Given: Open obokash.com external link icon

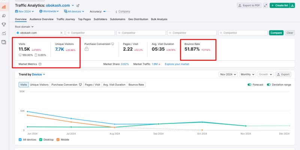Looking at the screenshot, I should 78,6.
